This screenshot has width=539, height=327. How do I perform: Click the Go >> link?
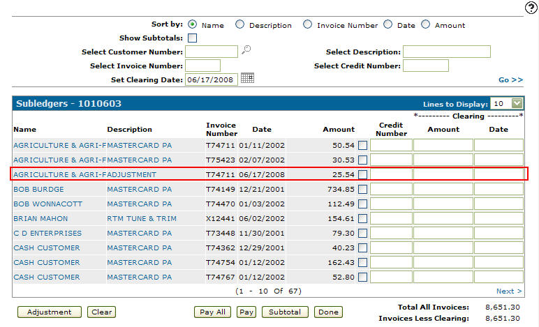[x=510, y=80]
